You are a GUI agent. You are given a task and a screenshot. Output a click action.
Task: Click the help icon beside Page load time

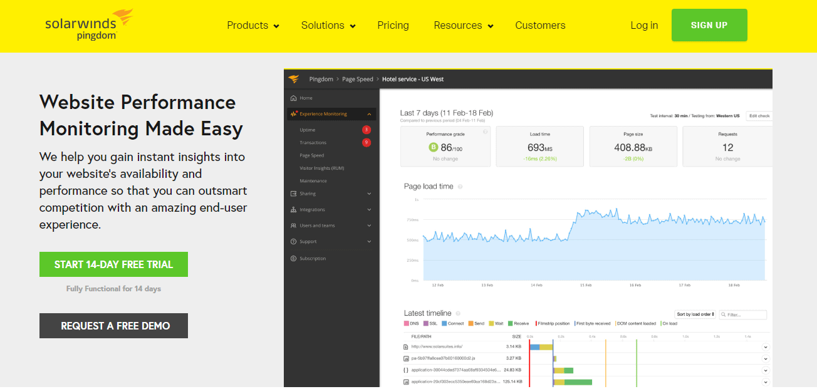461,187
